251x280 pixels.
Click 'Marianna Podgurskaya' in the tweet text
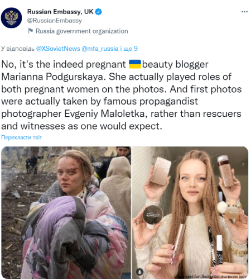point(53,77)
